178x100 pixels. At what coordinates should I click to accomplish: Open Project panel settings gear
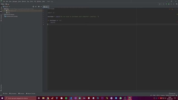click(39, 7)
